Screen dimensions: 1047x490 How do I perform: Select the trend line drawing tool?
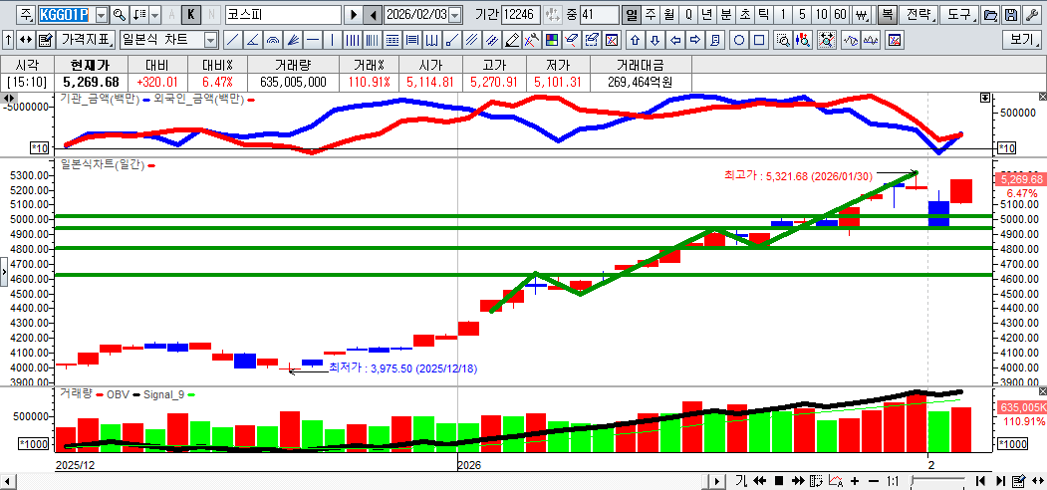pos(231,40)
